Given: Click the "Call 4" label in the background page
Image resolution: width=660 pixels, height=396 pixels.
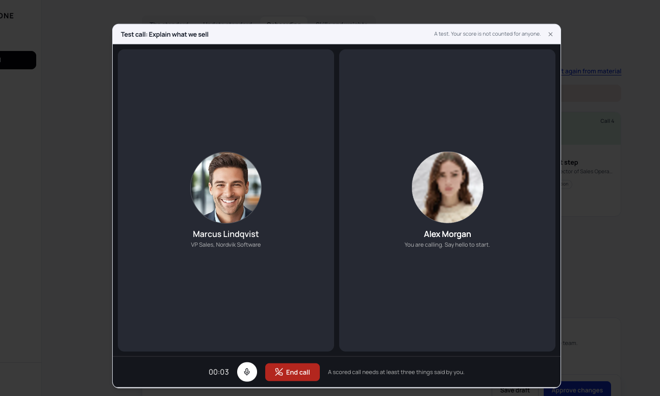Looking at the screenshot, I should point(607,121).
